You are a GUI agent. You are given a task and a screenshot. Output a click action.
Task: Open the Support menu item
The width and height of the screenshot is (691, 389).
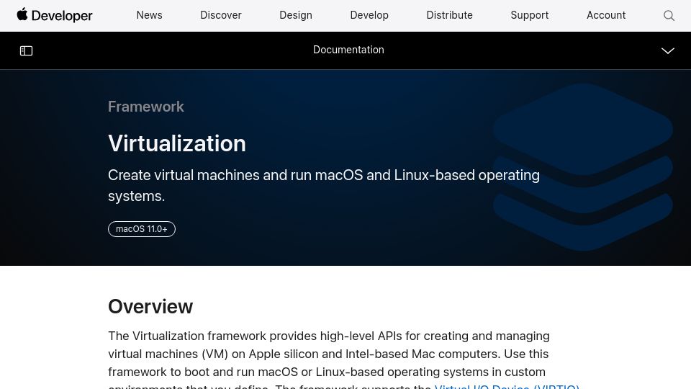point(530,15)
